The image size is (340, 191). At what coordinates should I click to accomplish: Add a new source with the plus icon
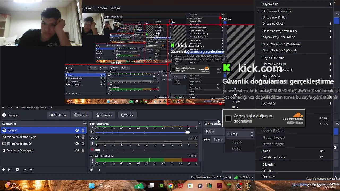click(3, 169)
